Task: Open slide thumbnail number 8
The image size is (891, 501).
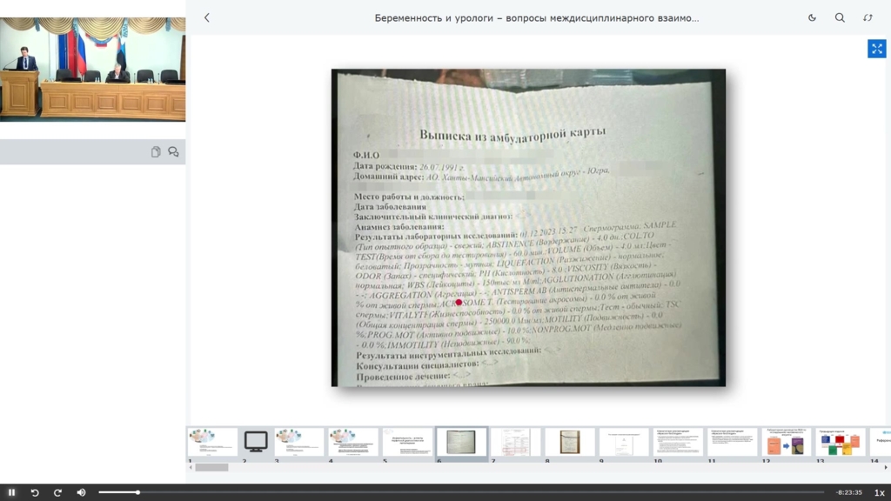Action: click(x=570, y=442)
